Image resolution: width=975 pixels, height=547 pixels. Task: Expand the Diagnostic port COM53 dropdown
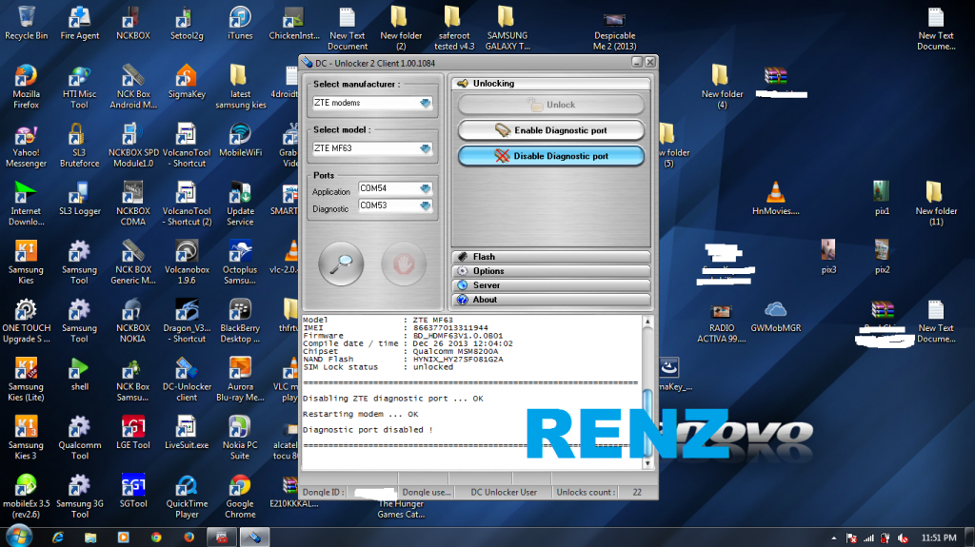426,205
